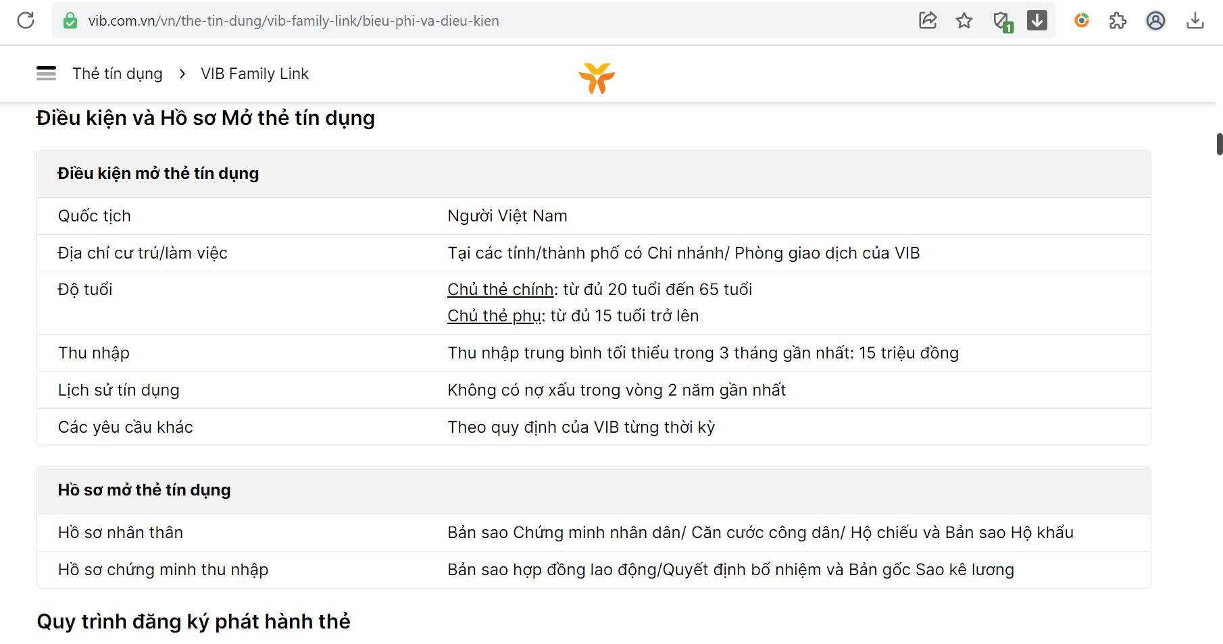Open VIB Family Link breadcrumb
1223x644 pixels.
255,74
